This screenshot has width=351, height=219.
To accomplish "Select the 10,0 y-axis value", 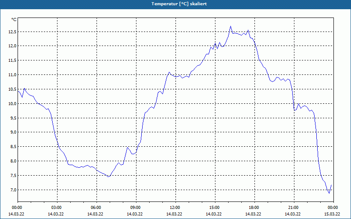I will pyautogui.click(x=12, y=104).
